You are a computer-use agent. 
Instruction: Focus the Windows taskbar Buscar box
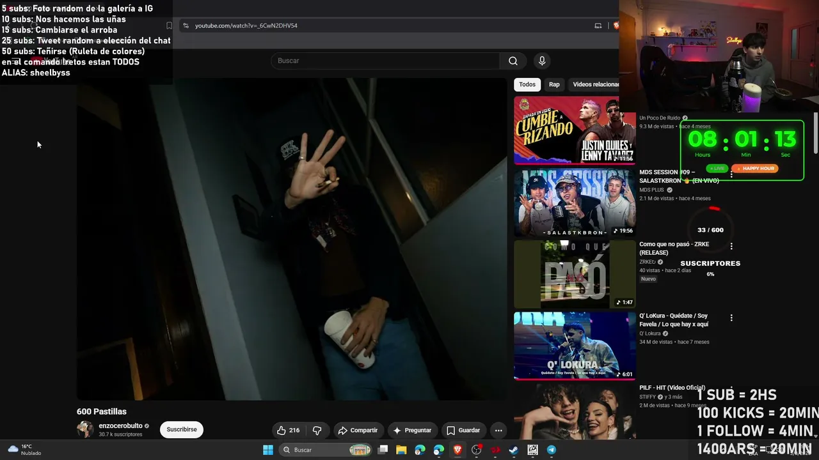(x=326, y=450)
